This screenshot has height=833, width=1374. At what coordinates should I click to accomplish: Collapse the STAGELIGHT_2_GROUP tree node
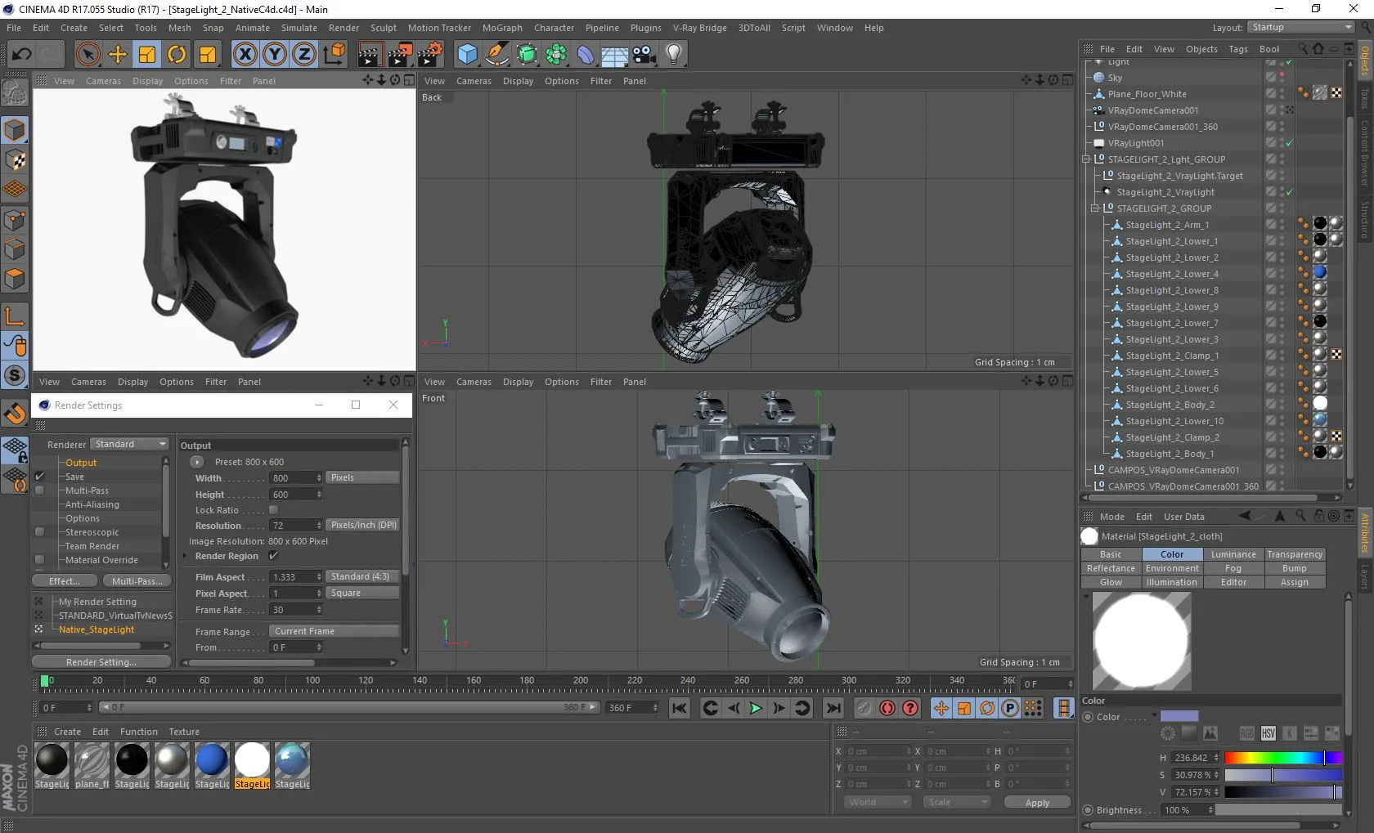[x=1094, y=208]
